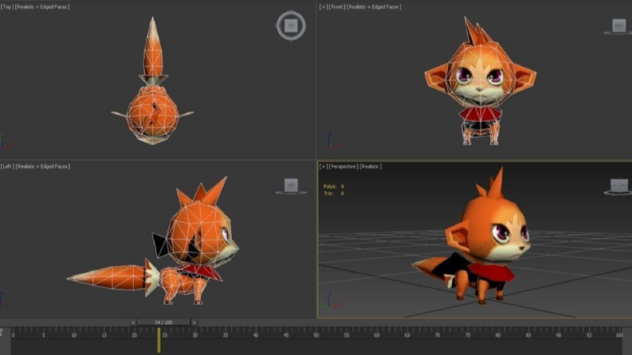Click the ViewCube in the Perspective viewport
The height and width of the screenshot is (355, 632).
pyautogui.click(x=619, y=186)
